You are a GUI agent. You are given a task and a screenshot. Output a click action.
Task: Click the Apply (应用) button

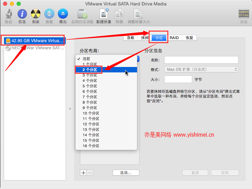(225, 173)
